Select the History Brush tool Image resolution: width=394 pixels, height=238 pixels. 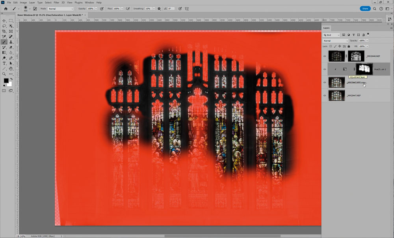(x=4, y=47)
